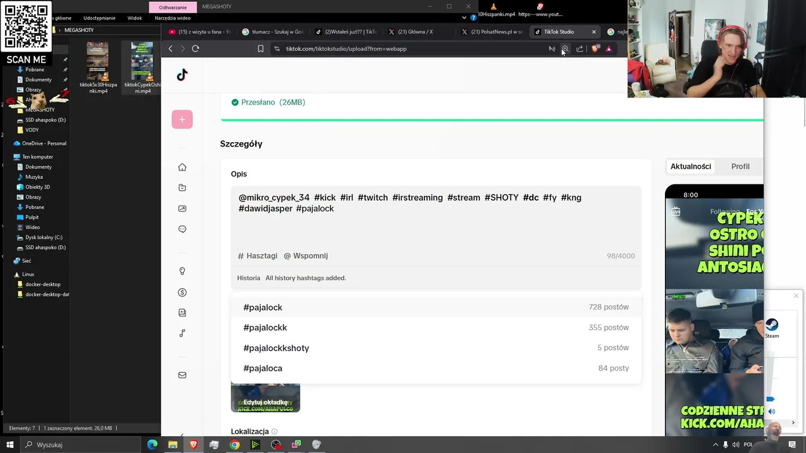Reload the TikTok Studio page
Viewport: 806px width, 453px height.
[x=195, y=48]
